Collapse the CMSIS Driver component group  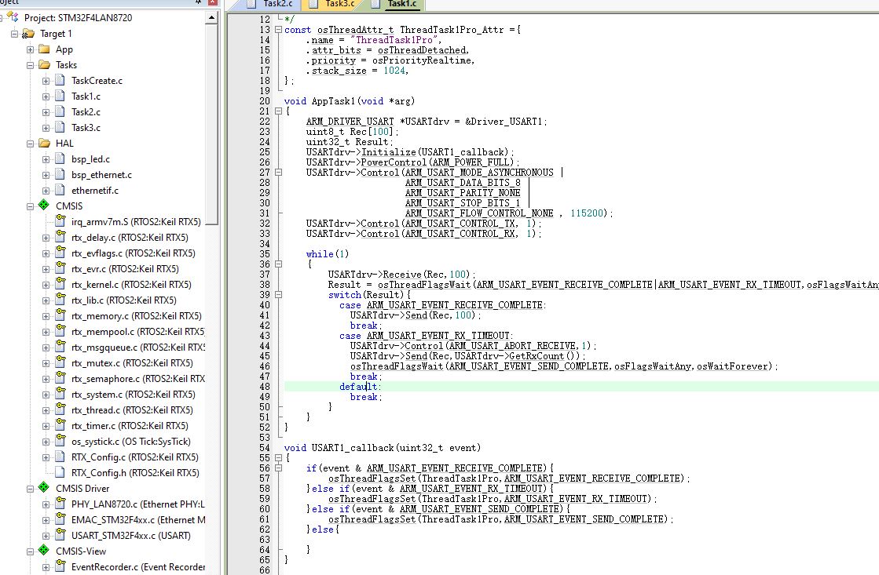click(x=31, y=488)
